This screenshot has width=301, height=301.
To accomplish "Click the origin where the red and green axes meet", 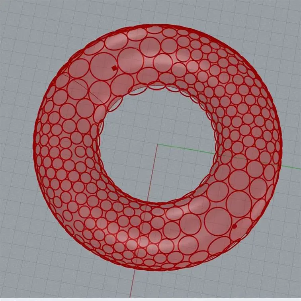I will [x=158, y=144].
